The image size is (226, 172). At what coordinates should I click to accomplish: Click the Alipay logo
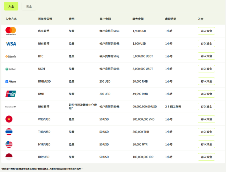point(11,81)
